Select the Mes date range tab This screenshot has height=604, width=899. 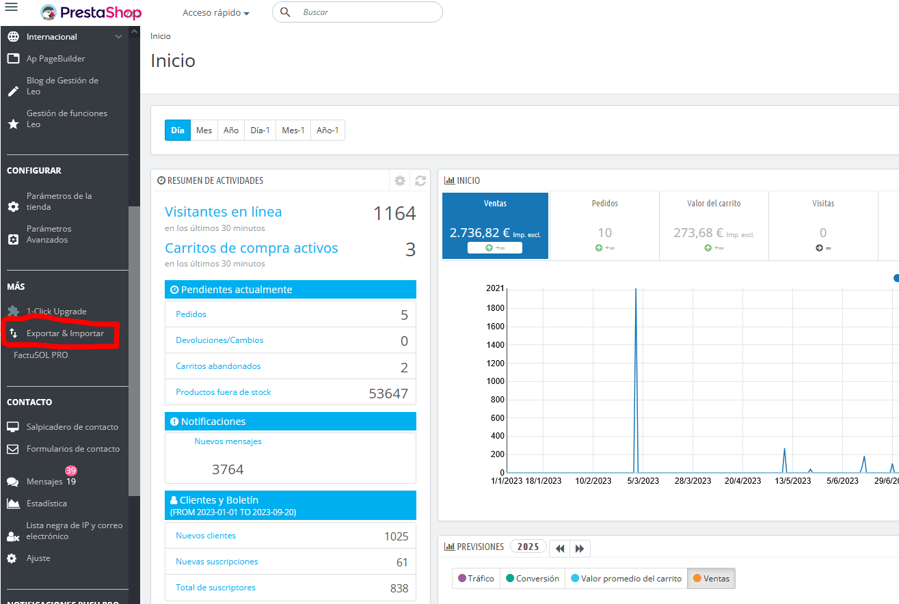[x=204, y=131]
